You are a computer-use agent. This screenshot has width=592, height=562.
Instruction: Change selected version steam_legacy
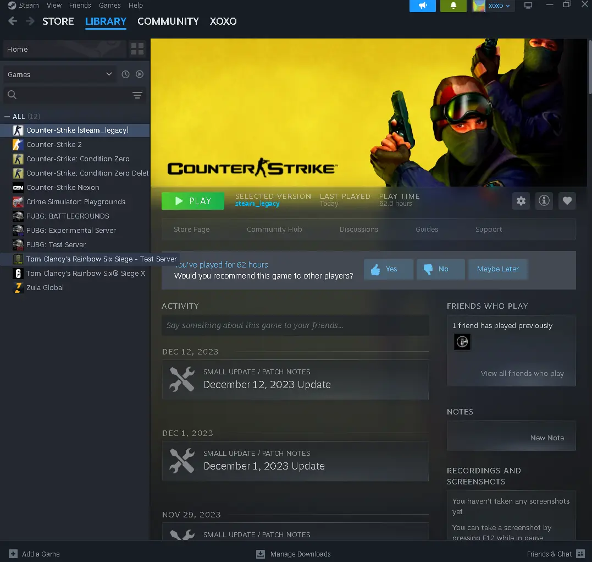257,204
